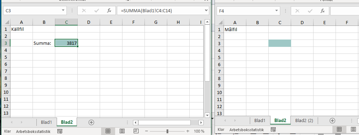Open Insert Function fx in Källfil window
The height and width of the screenshot is (135, 359).
[x=109, y=10]
